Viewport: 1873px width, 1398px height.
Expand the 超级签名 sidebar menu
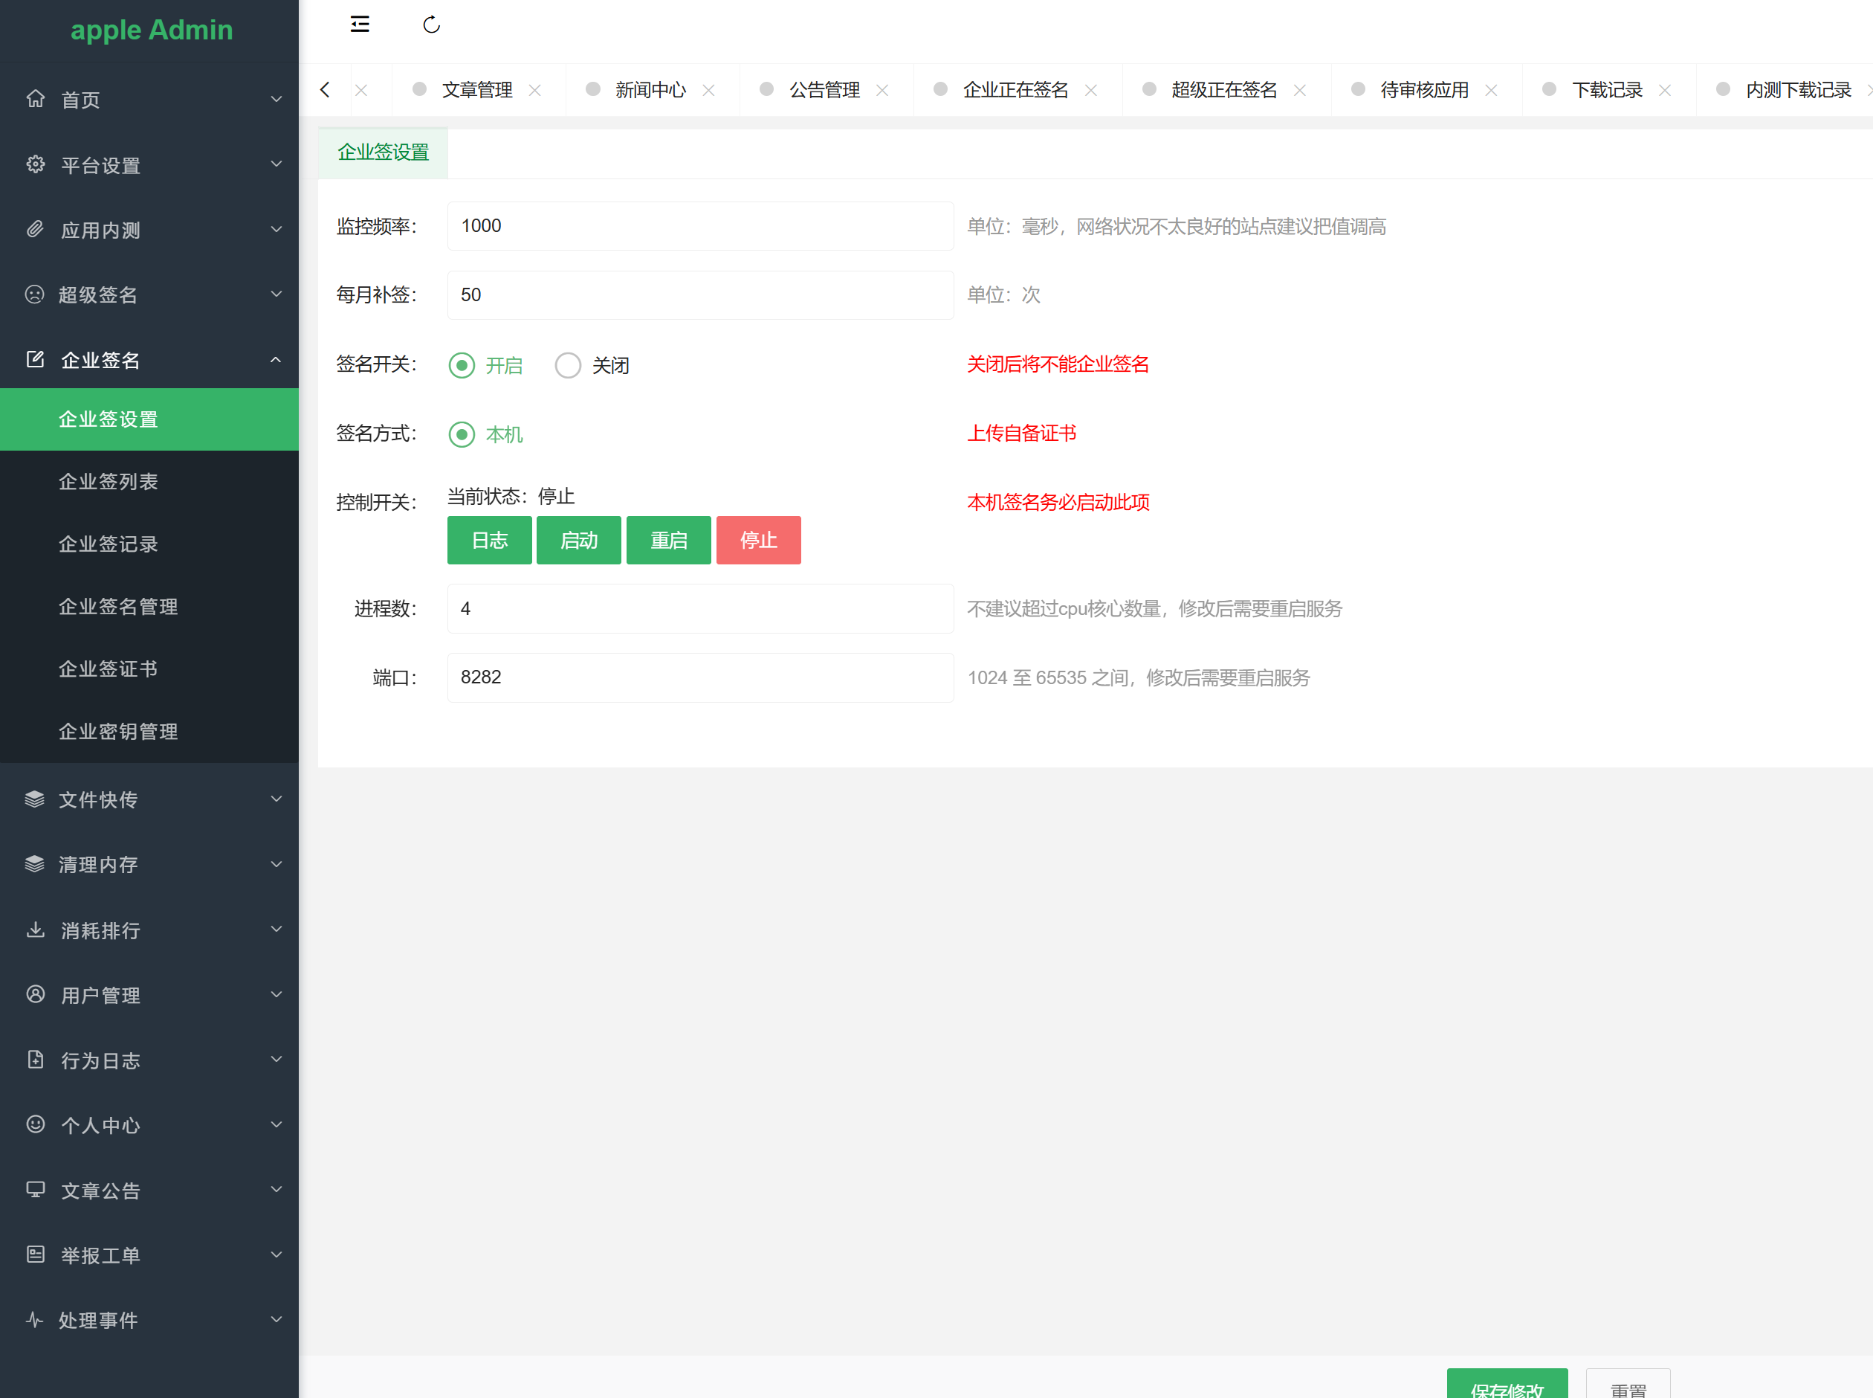pos(276,294)
